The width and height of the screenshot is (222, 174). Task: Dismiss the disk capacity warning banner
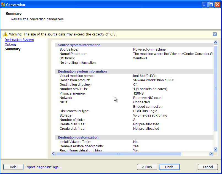coord(215,34)
